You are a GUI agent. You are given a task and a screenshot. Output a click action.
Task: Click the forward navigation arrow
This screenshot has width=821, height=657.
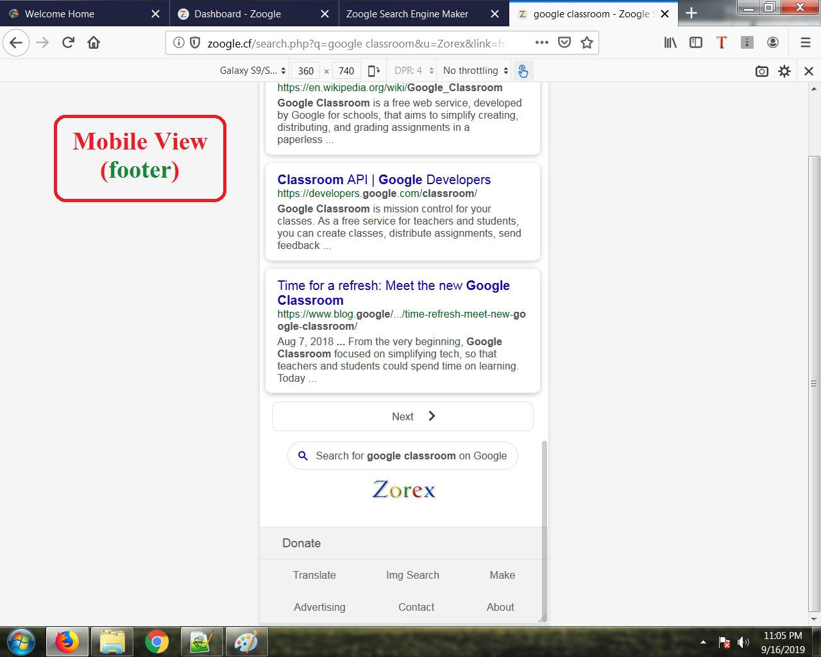point(42,43)
